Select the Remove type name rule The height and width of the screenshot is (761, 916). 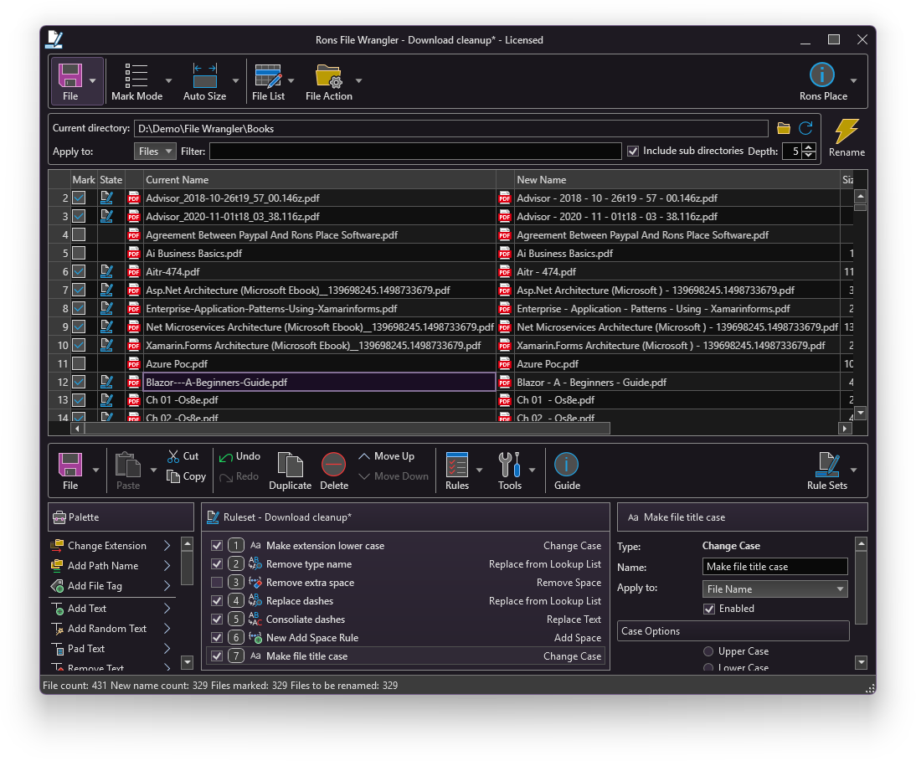coord(405,564)
